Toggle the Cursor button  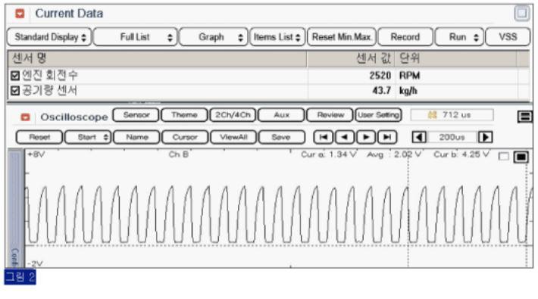coord(185,137)
